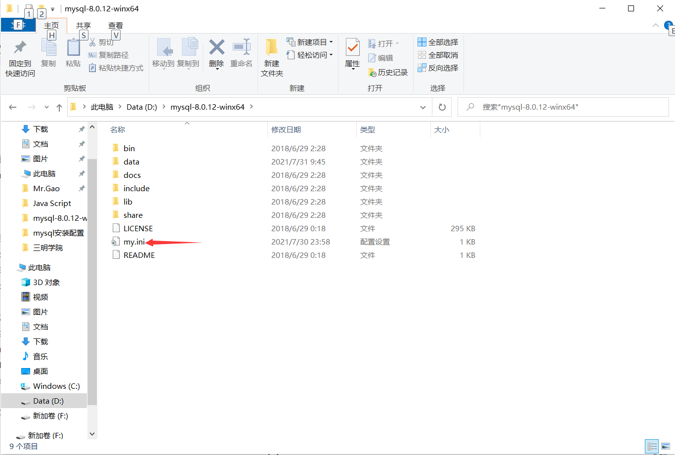Viewport: 675px width, 455px height.
Task: Switch to details view icon
Action: coord(652,446)
